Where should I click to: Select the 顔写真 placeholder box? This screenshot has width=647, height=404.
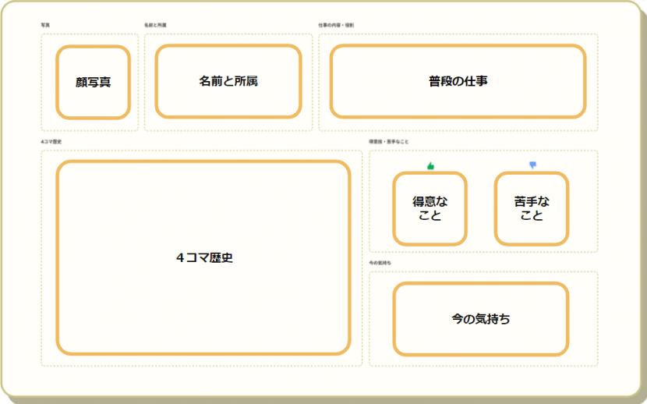pos(93,82)
